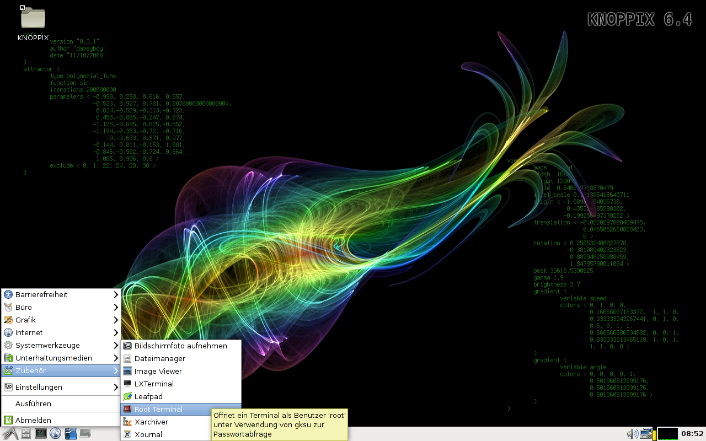Launch Leafpad from the submenu
Viewport: 706px width, 441px height.
click(148, 396)
